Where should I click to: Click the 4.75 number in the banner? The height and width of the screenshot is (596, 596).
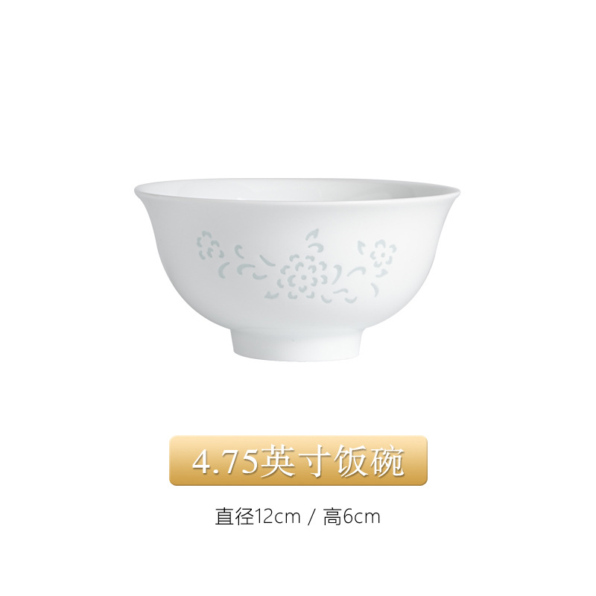pyautogui.click(x=224, y=461)
